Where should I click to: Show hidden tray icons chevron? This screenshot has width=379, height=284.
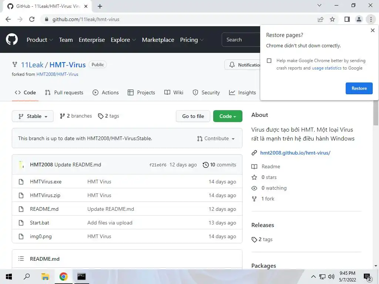[x=313, y=277]
